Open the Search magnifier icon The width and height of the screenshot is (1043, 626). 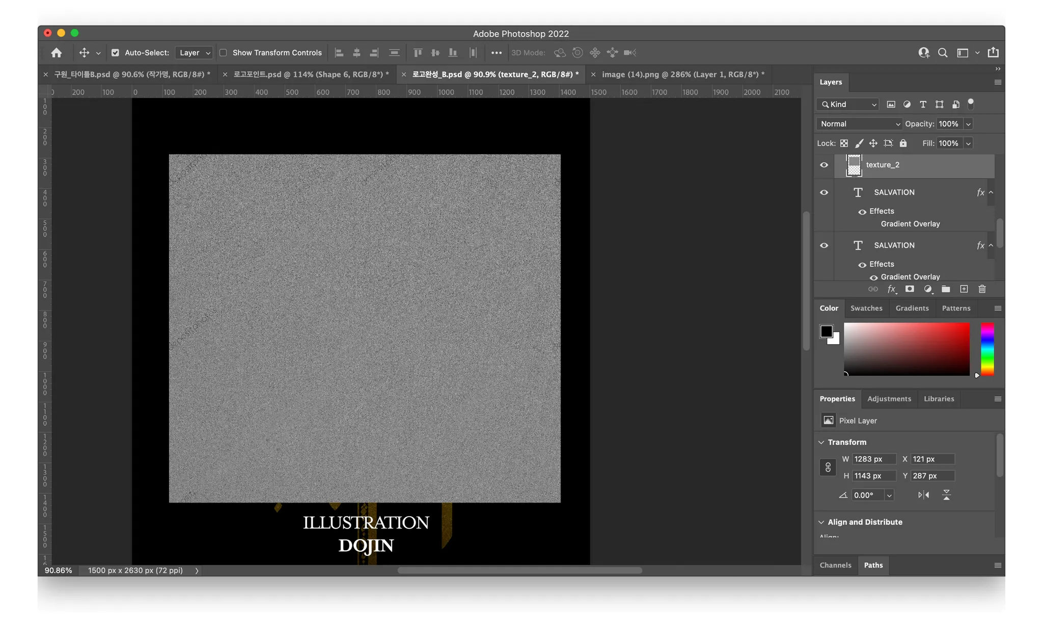(943, 53)
